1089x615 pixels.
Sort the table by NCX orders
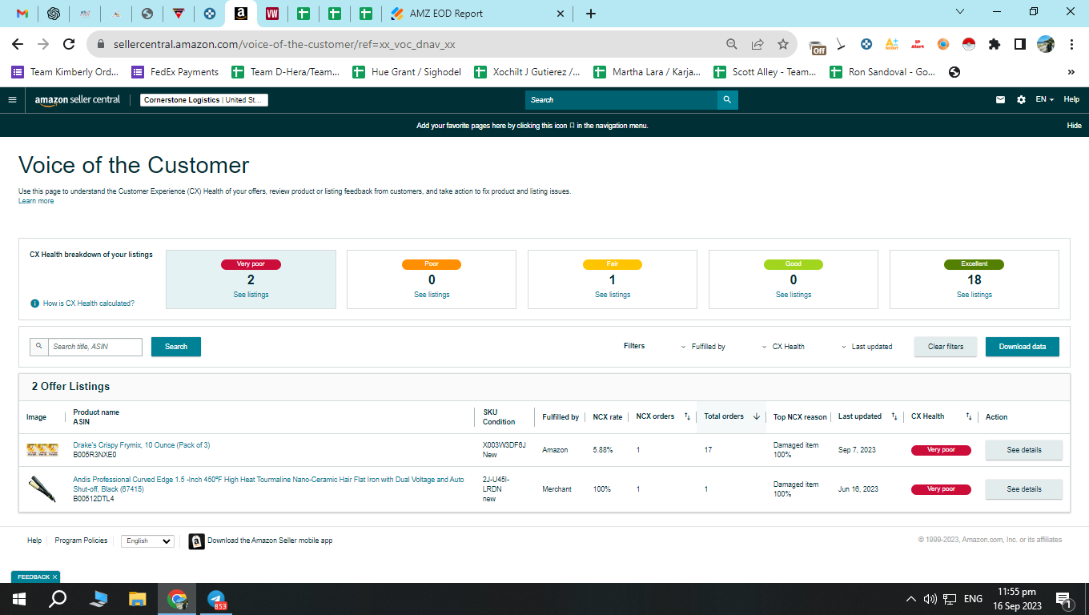pos(687,416)
